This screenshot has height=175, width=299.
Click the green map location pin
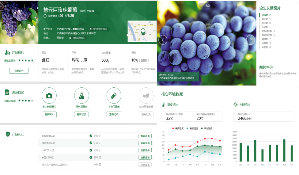point(143,31)
